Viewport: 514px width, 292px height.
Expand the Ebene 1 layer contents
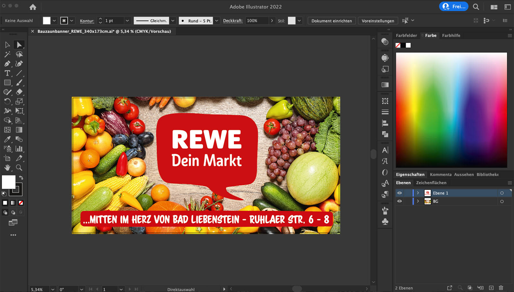(x=418, y=193)
